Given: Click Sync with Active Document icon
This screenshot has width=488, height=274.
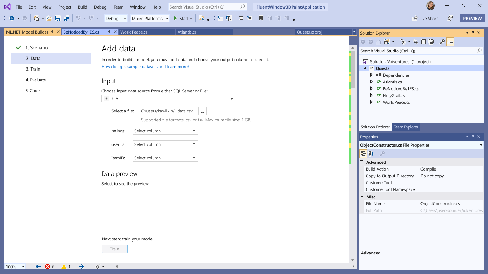Looking at the screenshot, I should pyautogui.click(x=415, y=42).
